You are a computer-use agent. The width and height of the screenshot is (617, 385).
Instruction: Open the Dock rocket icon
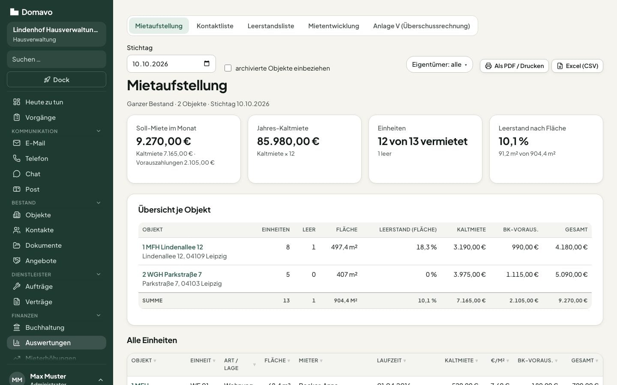pyautogui.click(x=47, y=80)
